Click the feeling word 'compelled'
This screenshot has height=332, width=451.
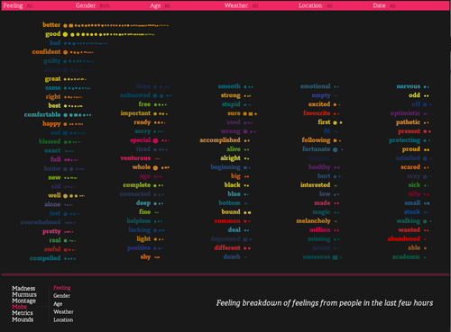pyautogui.click(x=45, y=258)
